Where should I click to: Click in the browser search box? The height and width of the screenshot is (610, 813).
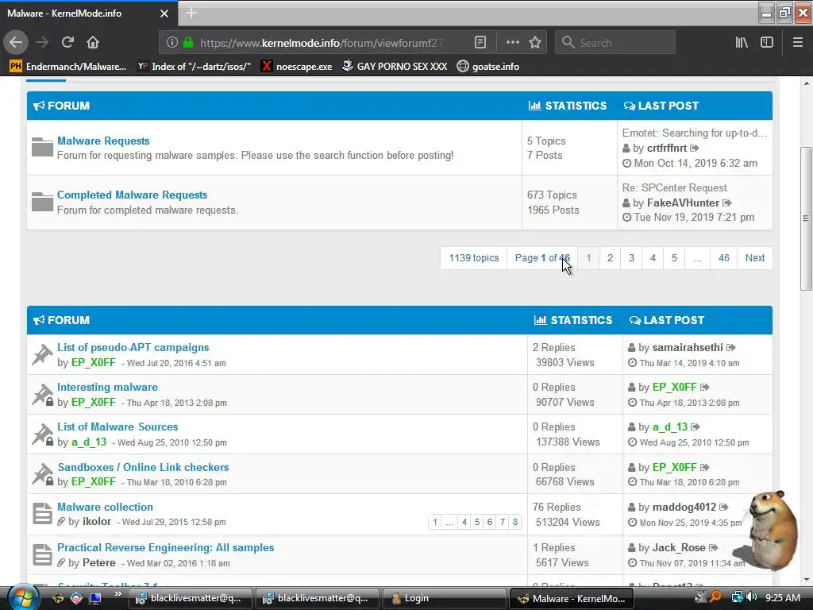coord(615,43)
